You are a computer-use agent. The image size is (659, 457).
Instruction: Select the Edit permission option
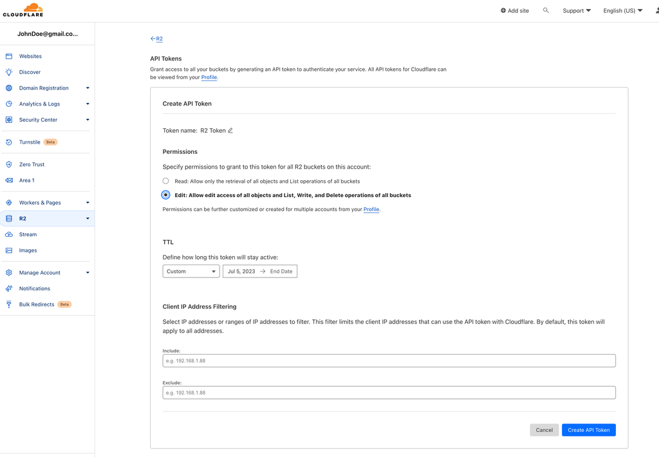coord(165,194)
